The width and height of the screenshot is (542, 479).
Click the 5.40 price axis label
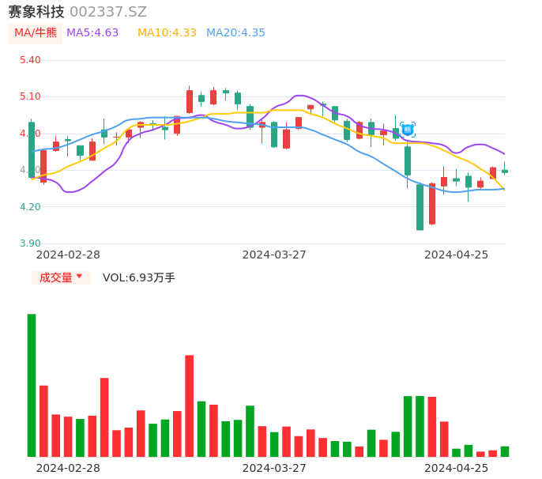(30, 60)
